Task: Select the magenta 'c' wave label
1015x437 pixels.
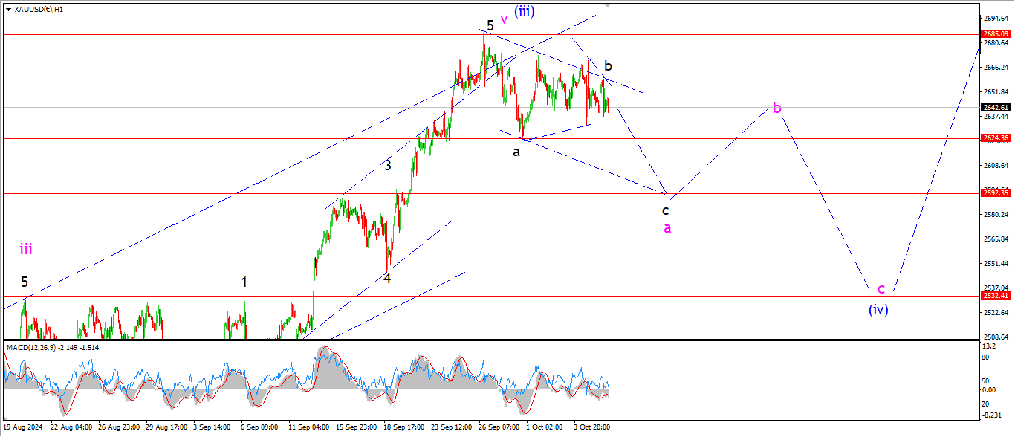Action: click(881, 289)
